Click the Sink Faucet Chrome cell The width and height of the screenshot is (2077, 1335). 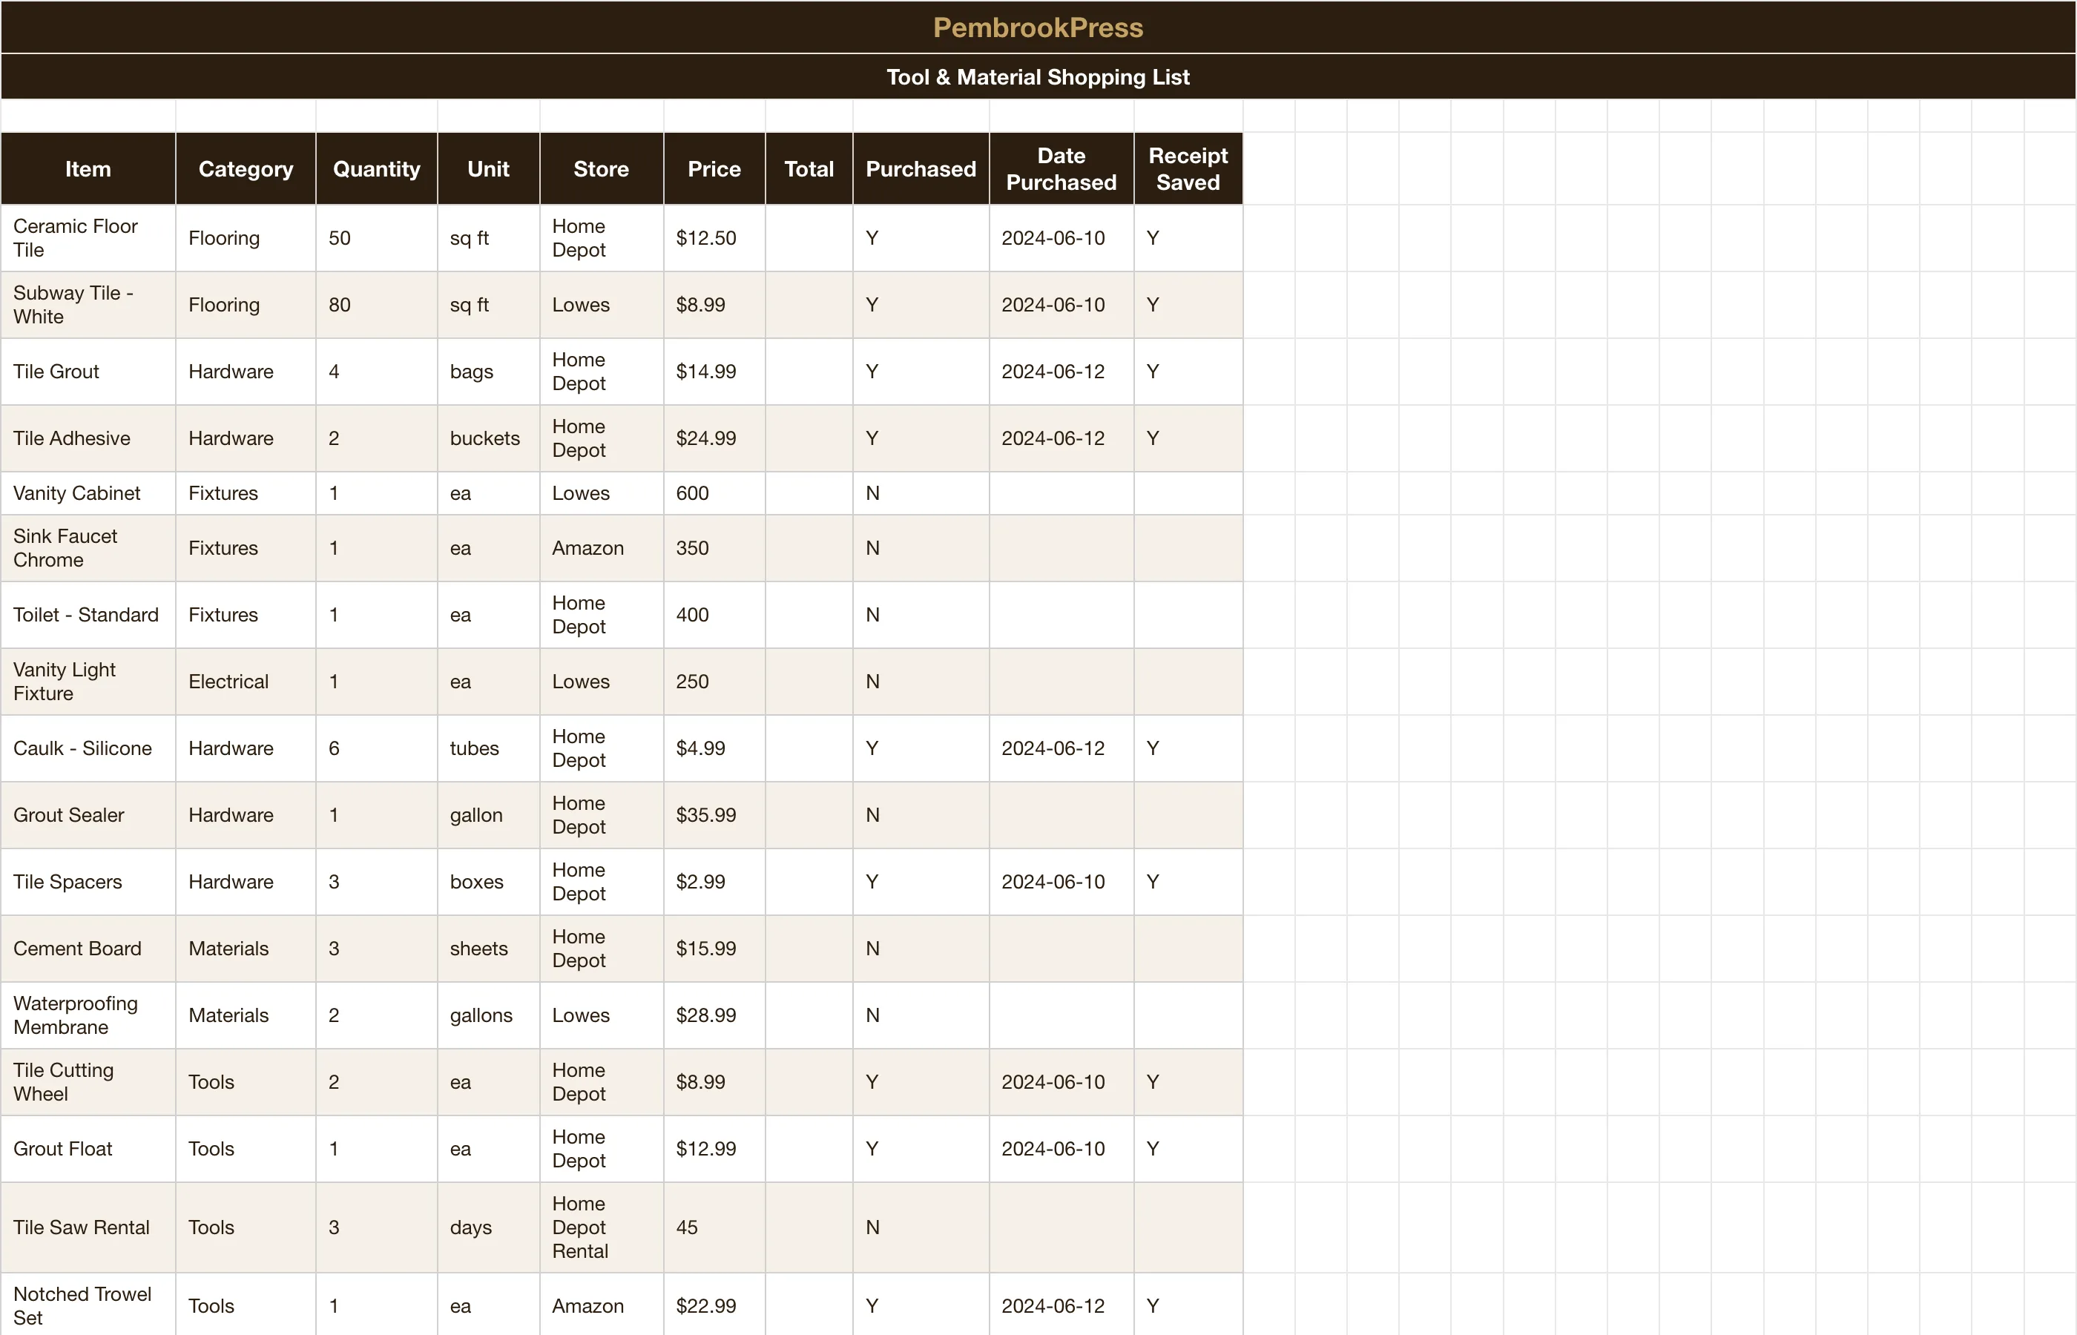tap(88, 548)
